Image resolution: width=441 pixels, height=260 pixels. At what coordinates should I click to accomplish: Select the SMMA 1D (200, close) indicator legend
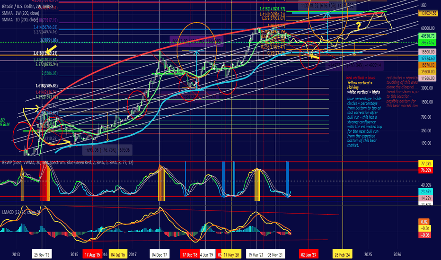pos(20,20)
